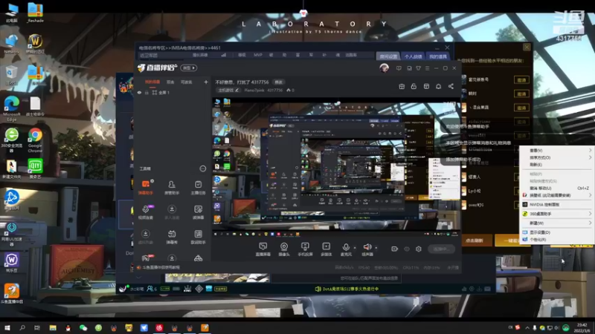Select the 我的场景 scenes tab
The image size is (595, 334).
coord(152,82)
